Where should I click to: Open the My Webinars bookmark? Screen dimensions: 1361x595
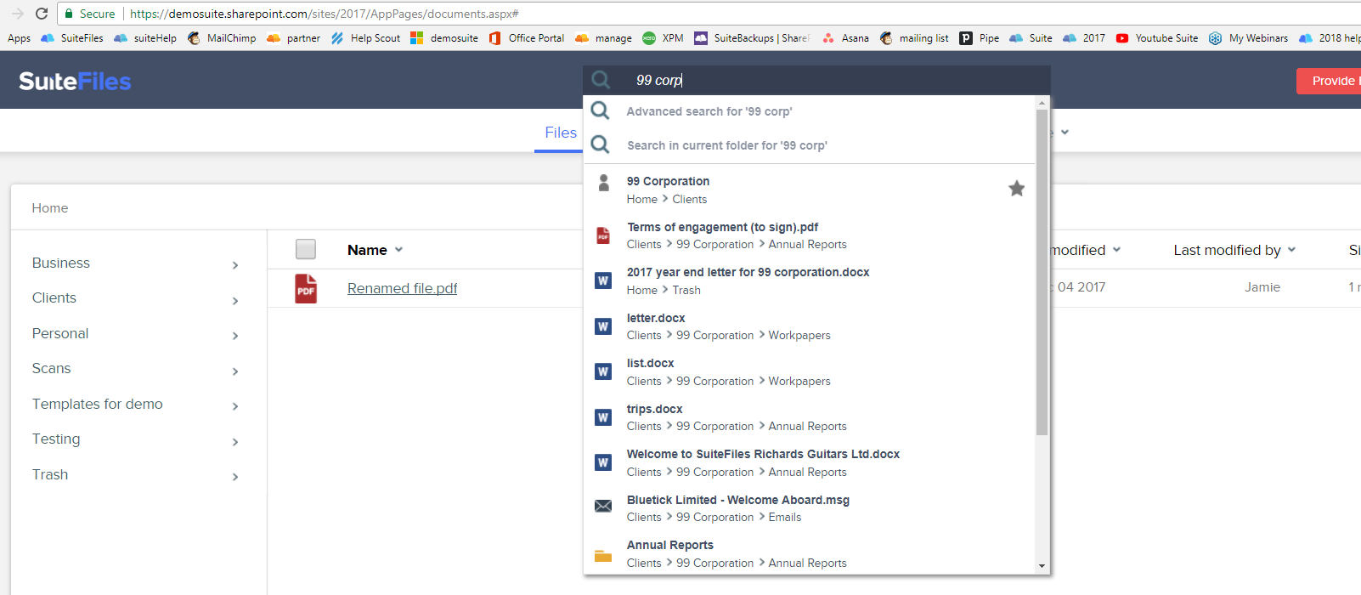click(1248, 38)
